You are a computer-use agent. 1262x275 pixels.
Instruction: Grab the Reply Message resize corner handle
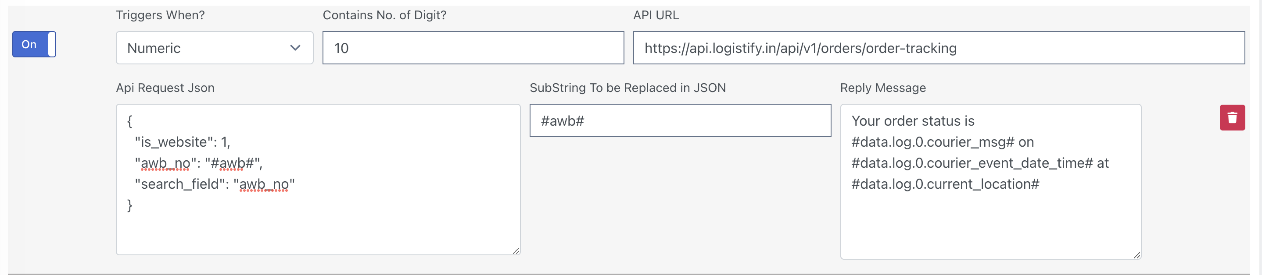click(x=1137, y=254)
